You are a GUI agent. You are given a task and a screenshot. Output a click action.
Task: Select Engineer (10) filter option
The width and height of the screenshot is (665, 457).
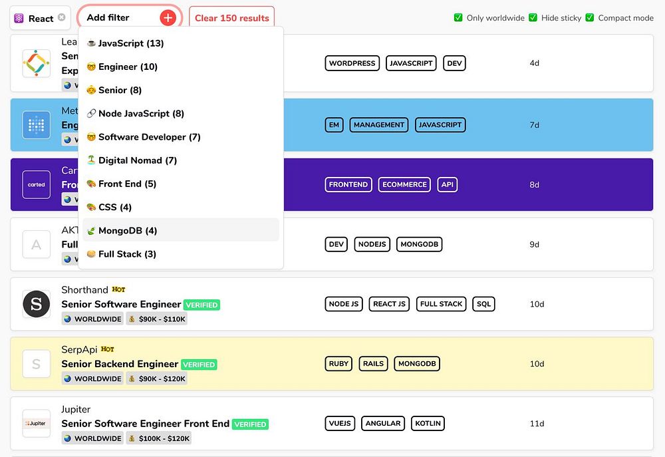click(181, 67)
